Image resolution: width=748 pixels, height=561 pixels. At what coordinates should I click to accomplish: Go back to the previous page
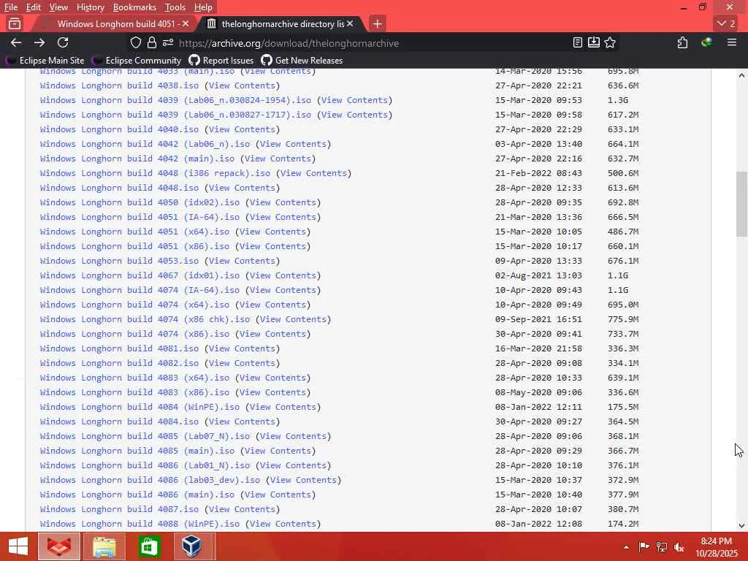(x=16, y=43)
